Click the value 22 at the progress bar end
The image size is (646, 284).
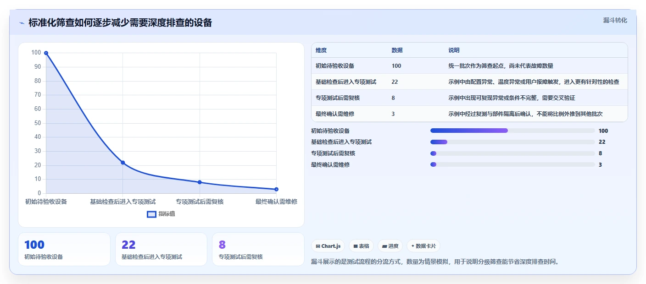(602, 142)
